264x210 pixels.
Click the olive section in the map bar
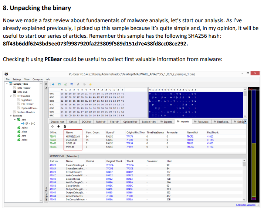(x=254, y=170)
